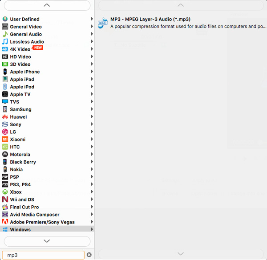This screenshot has width=267, height=260.
Task: Click the Wii and DS N icon
Action: (x=5, y=199)
